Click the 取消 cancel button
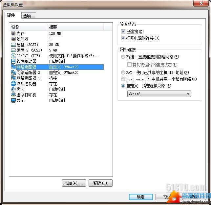 click(167, 197)
